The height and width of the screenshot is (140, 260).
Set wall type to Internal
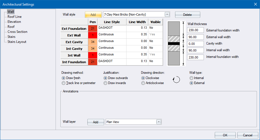(191, 78)
